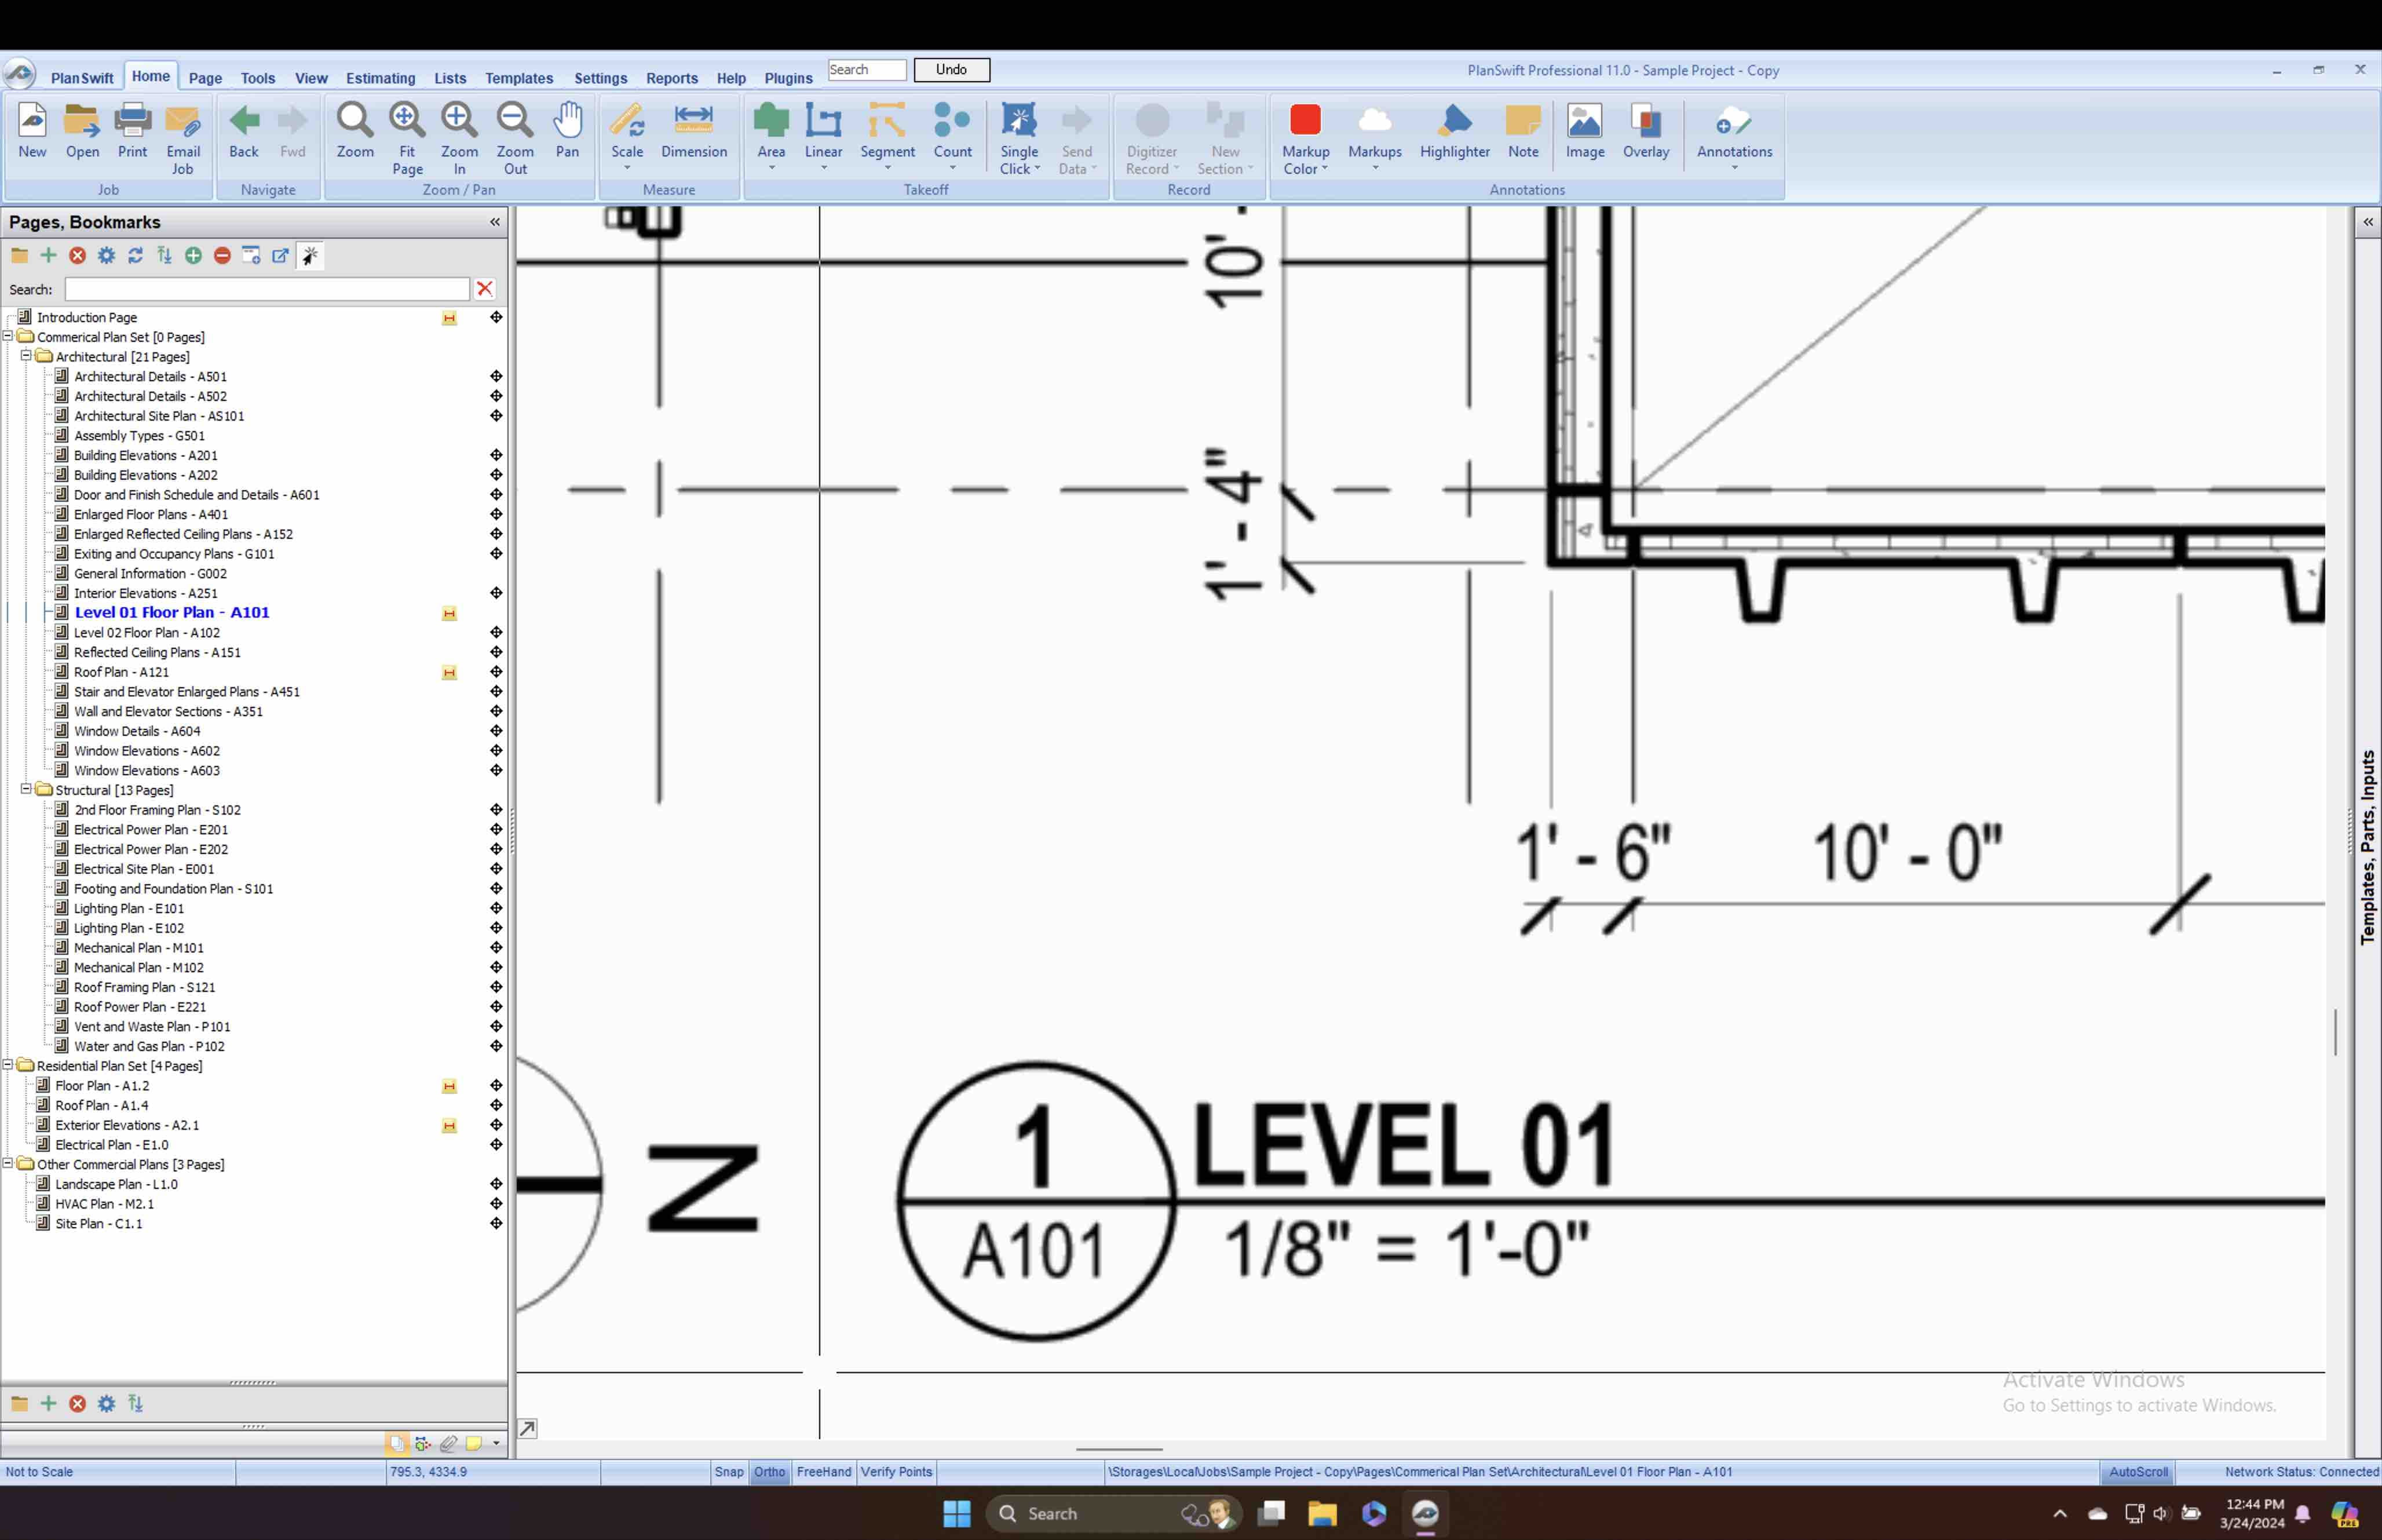
Task: Switch to the Reports tab
Action: (671, 78)
